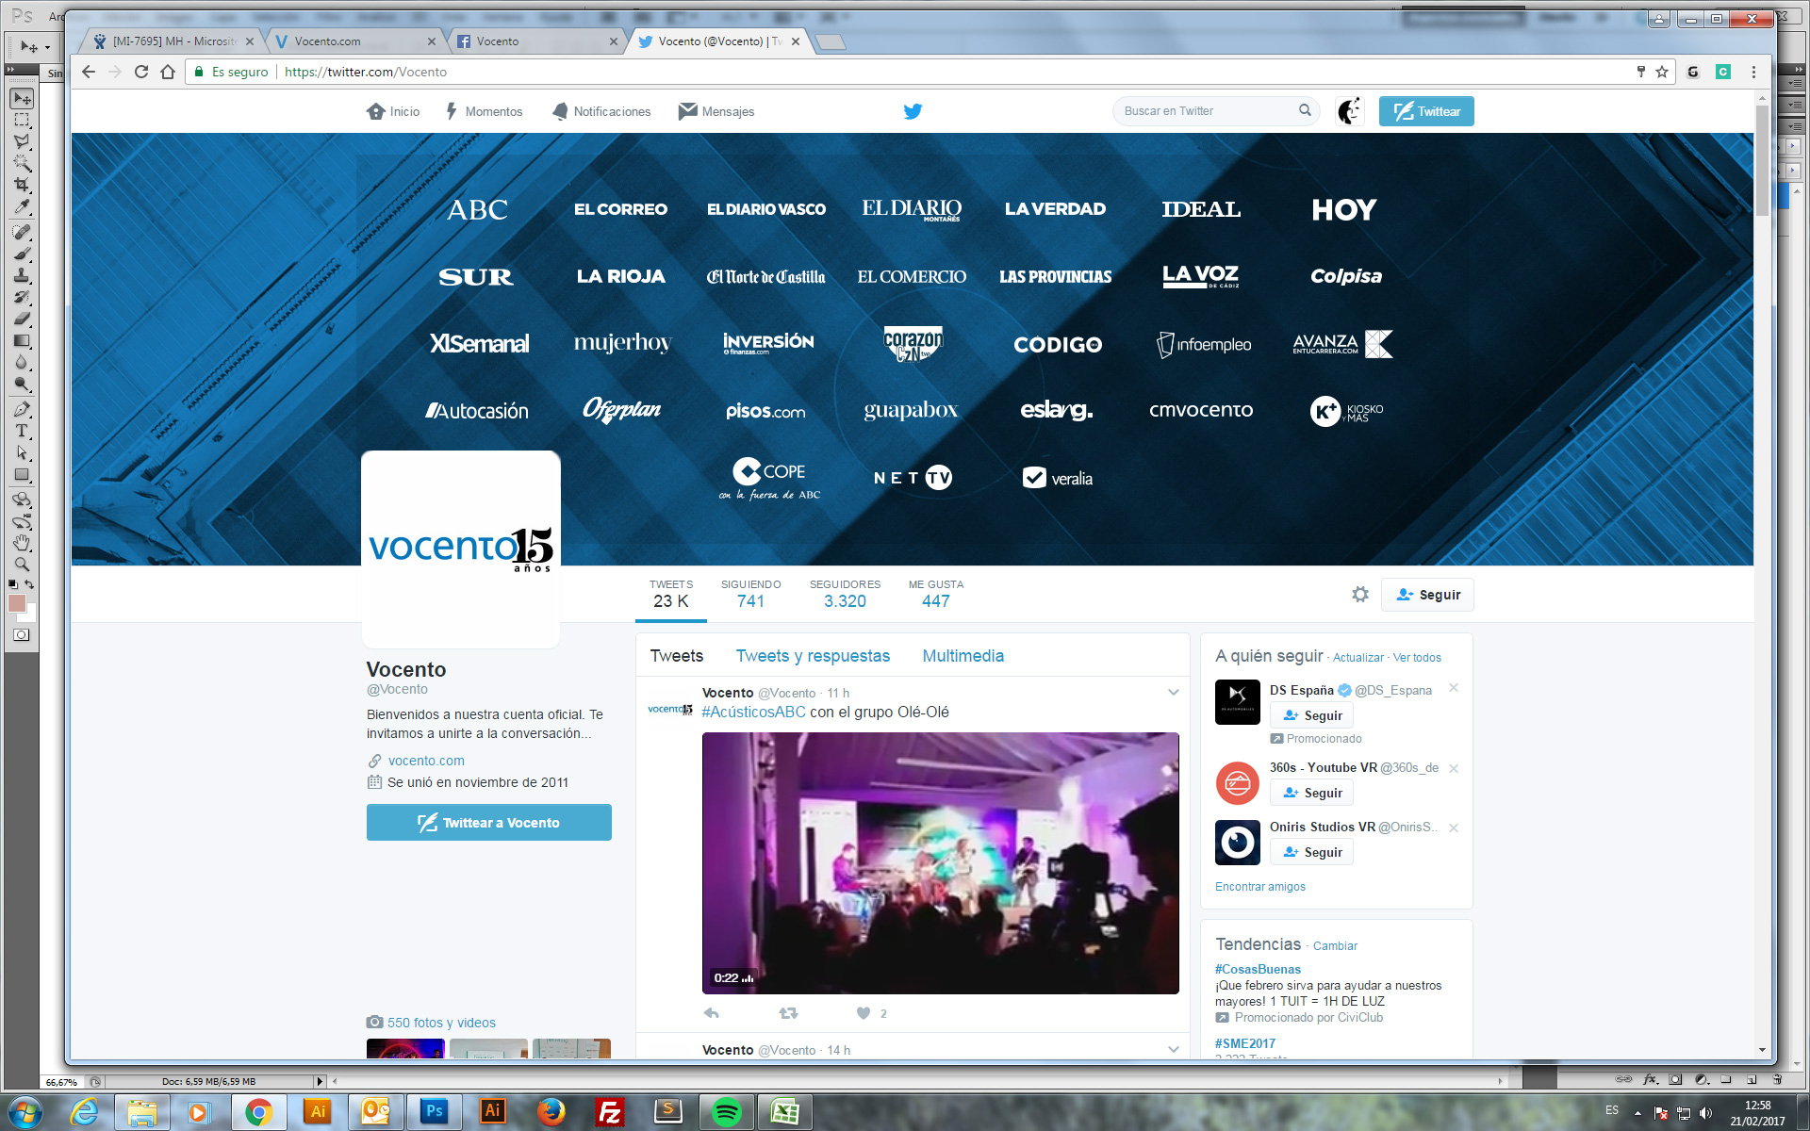Bookmark this page with the star icon
The height and width of the screenshot is (1131, 1810).
tap(1662, 72)
